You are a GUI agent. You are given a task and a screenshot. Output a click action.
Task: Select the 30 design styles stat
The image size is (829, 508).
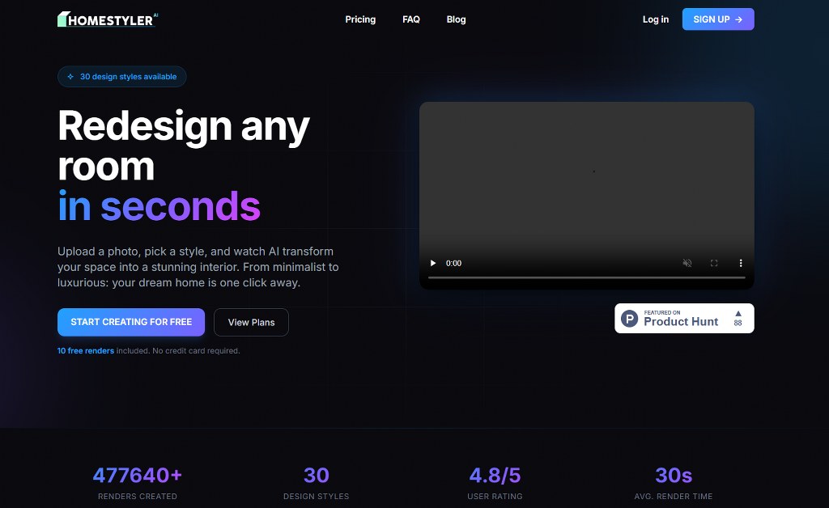click(317, 482)
